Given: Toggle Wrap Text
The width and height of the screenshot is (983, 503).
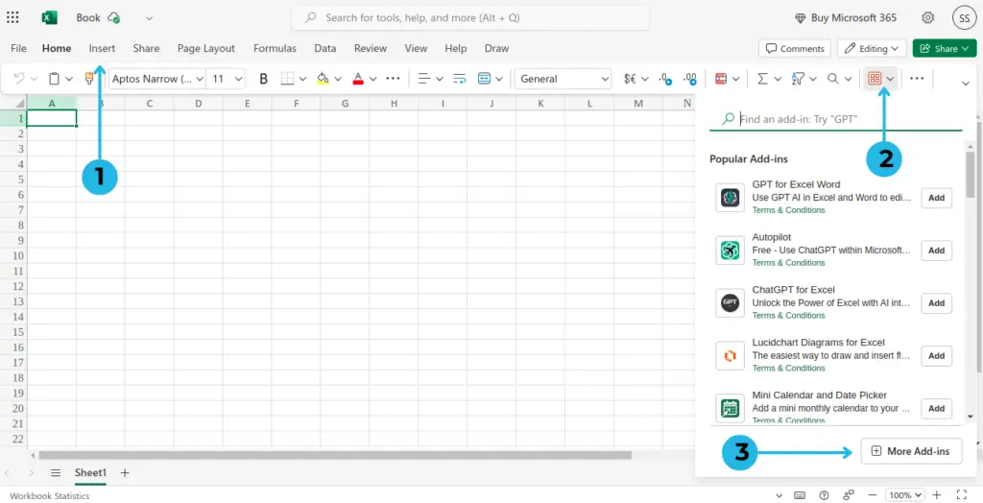Looking at the screenshot, I should (460, 79).
